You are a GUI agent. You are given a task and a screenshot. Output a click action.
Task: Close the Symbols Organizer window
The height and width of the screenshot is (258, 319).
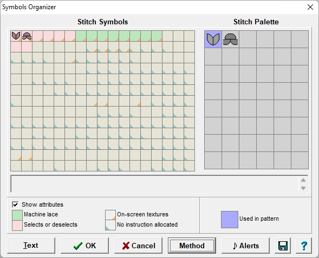click(x=310, y=7)
